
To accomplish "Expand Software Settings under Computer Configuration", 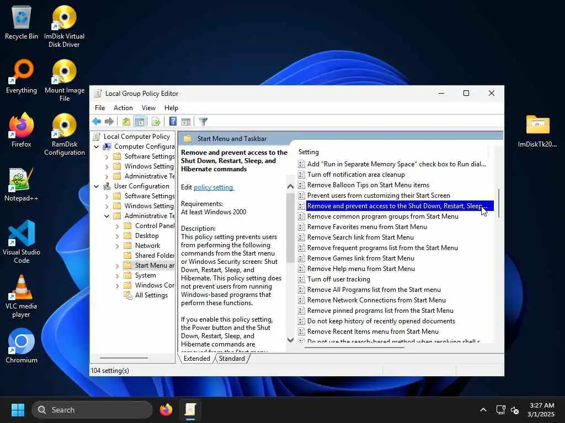I will pos(106,157).
